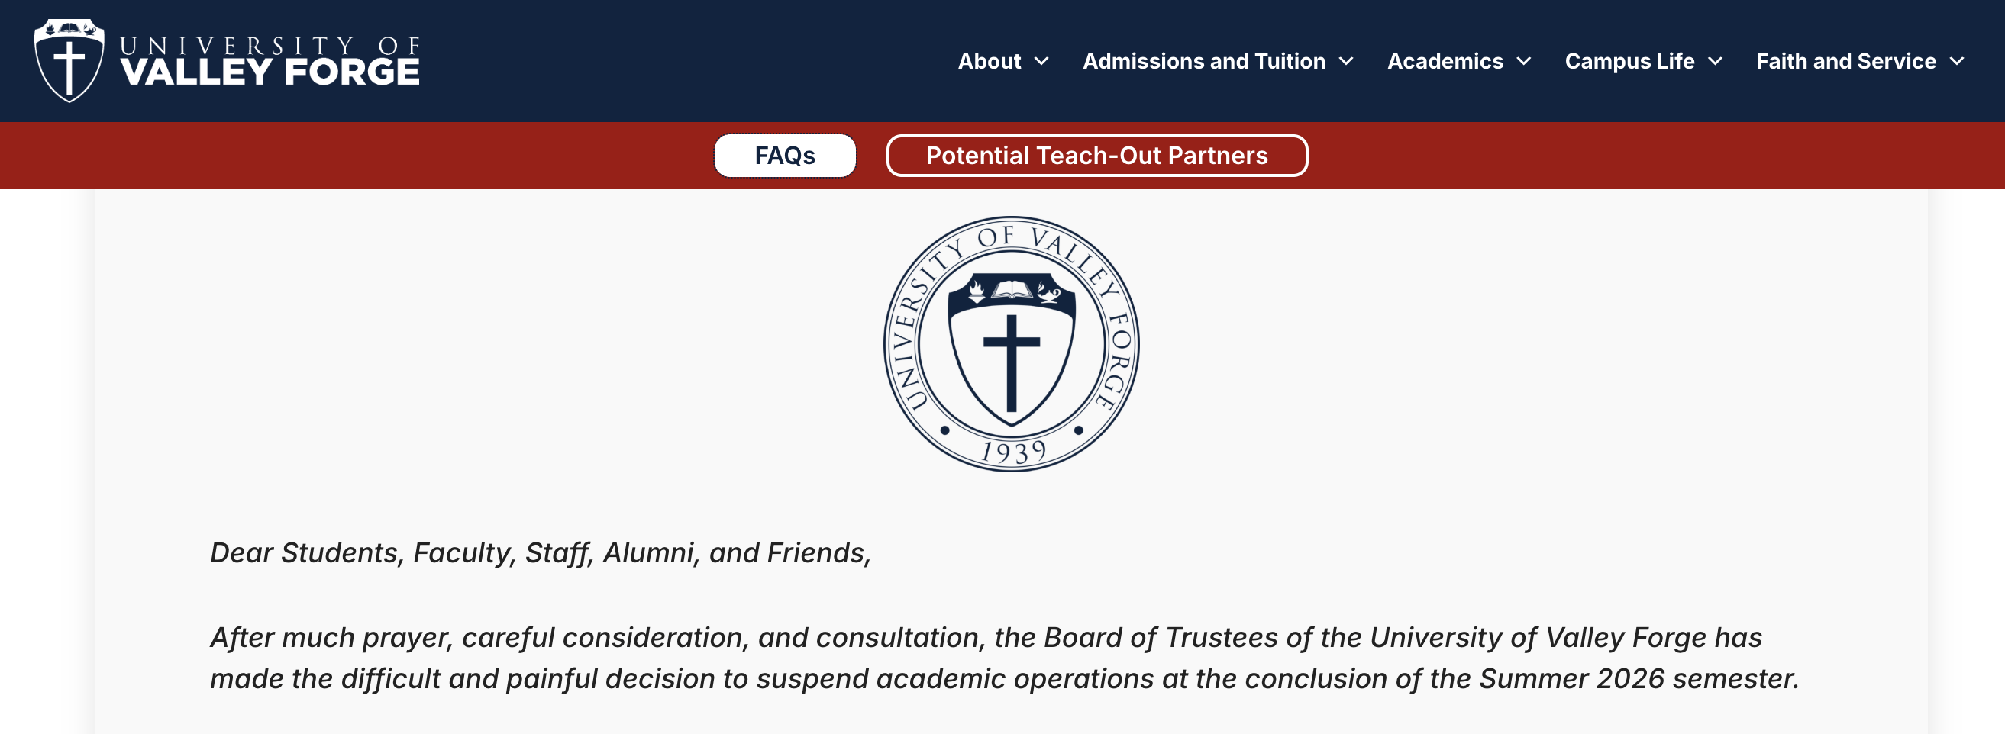Open the Campus Life menu
The width and height of the screenshot is (2005, 734).
(x=1630, y=62)
